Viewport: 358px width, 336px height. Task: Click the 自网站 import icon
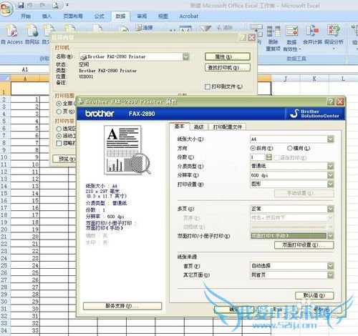click(32, 34)
